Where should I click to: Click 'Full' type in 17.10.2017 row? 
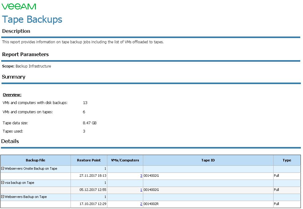click(x=277, y=204)
